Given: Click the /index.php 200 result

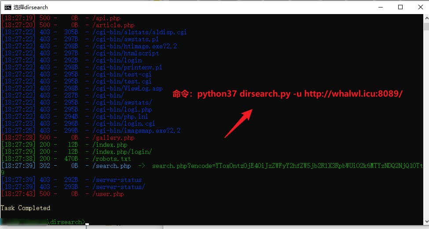Looking at the screenshot, I should (x=64, y=145).
